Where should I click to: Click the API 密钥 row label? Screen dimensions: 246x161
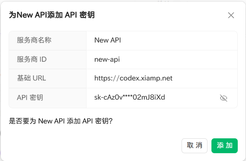30,98
